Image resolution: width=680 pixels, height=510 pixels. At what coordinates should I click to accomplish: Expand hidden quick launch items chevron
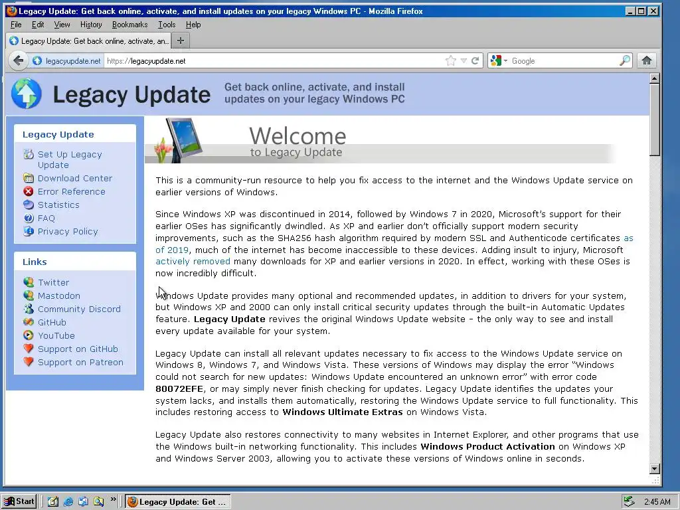(x=113, y=499)
